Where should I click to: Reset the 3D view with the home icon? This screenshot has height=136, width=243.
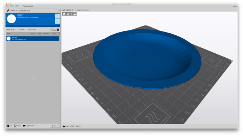tap(64, 14)
